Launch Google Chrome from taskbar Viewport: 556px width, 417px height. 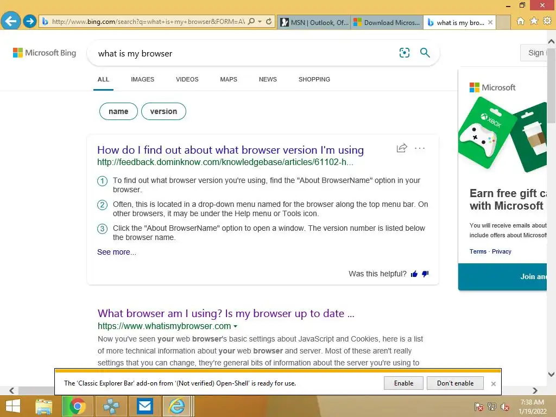(x=77, y=406)
